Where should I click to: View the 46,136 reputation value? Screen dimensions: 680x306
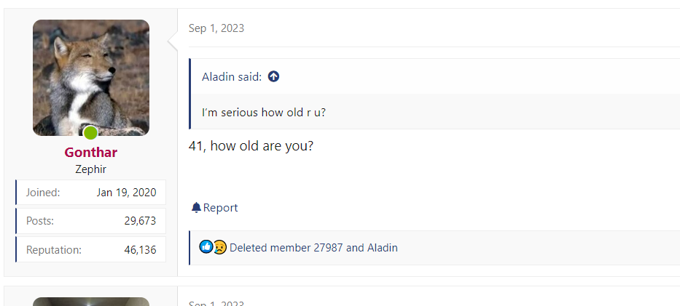(x=140, y=250)
